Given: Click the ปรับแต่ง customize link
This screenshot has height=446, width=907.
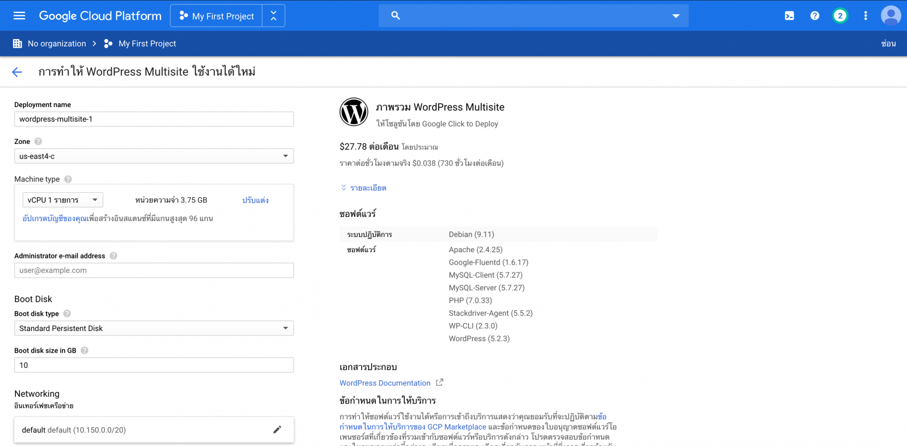Looking at the screenshot, I should coord(256,200).
